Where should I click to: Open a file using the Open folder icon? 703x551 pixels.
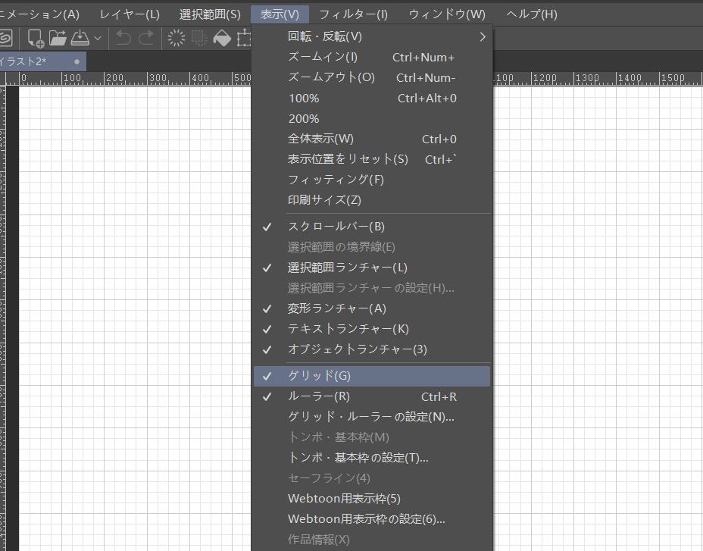[58, 37]
